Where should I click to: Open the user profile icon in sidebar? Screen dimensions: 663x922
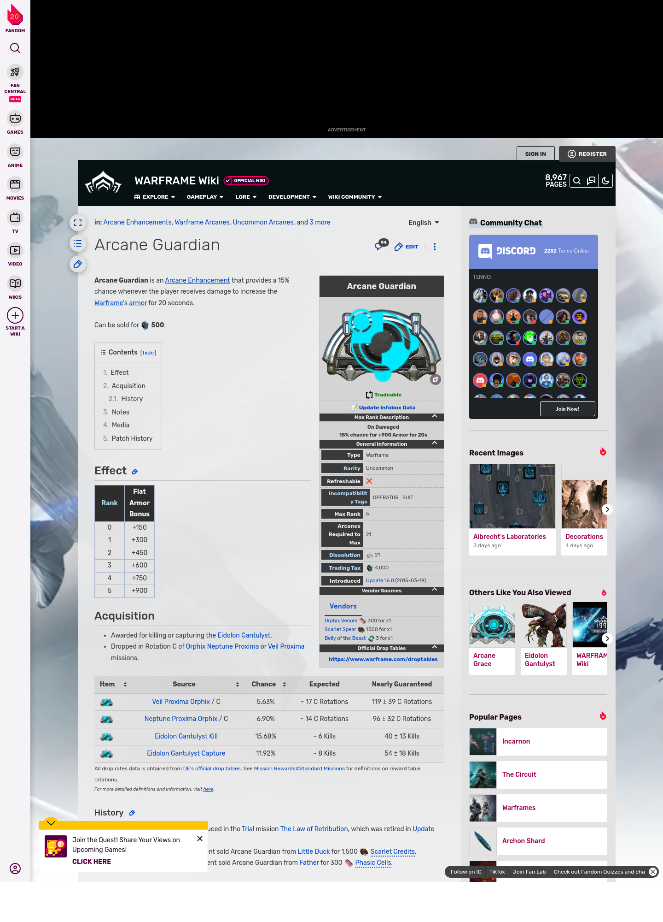point(15,869)
